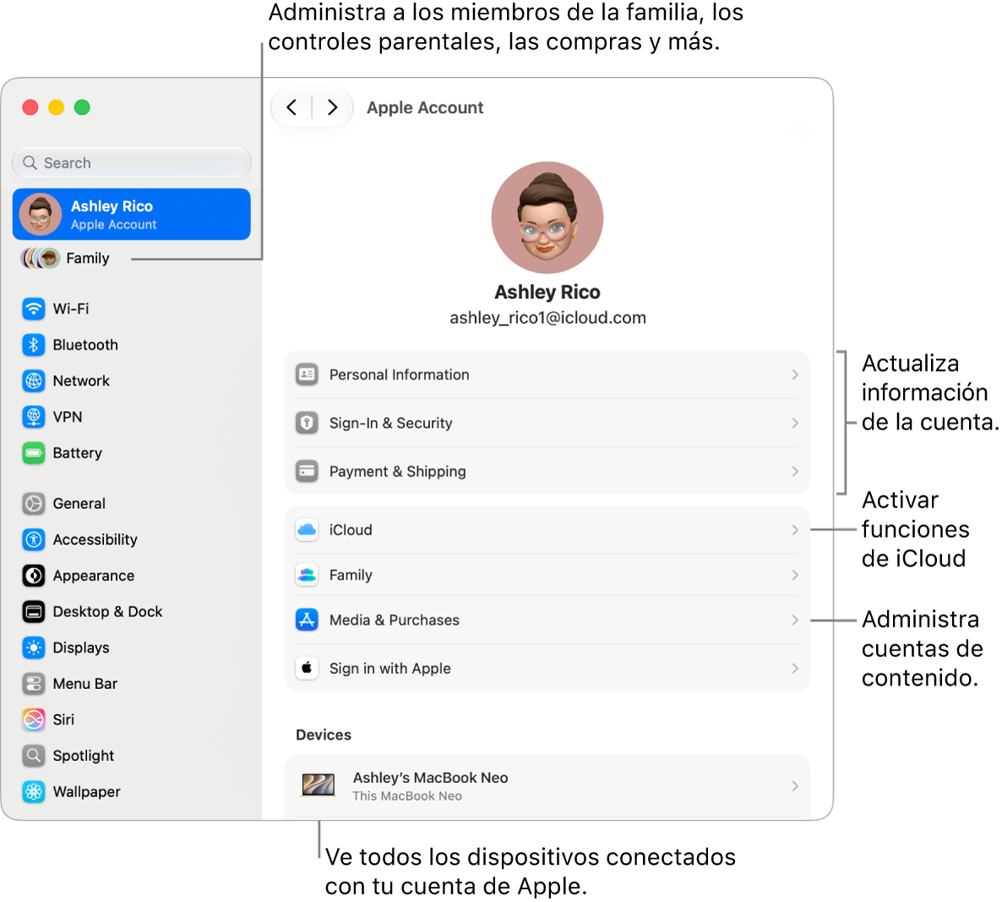Click the Spotlight magnifier icon
This screenshot has width=1002, height=902.
pyautogui.click(x=34, y=757)
